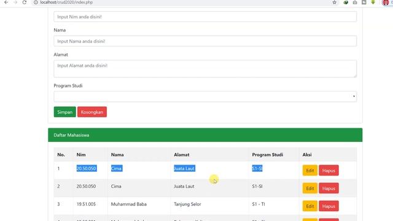Screen dimensions: 393x221
Task: Click the highlighted Nim 20.50.050 in row 1
Action: click(x=87, y=168)
